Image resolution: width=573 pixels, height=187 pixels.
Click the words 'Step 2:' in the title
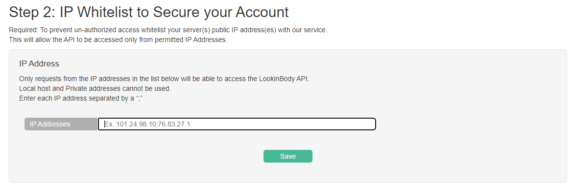(x=32, y=12)
